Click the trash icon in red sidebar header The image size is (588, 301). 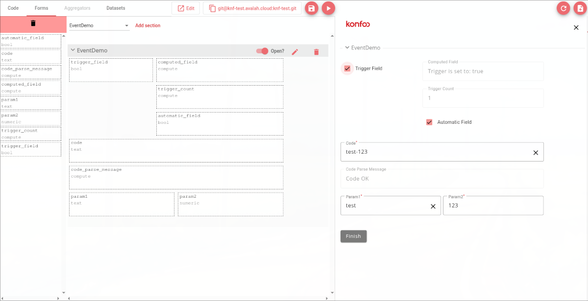pyautogui.click(x=33, y=23)
